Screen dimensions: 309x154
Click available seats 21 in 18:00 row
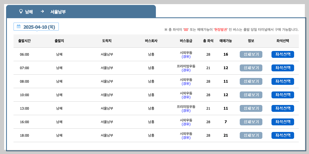point(226,135)
